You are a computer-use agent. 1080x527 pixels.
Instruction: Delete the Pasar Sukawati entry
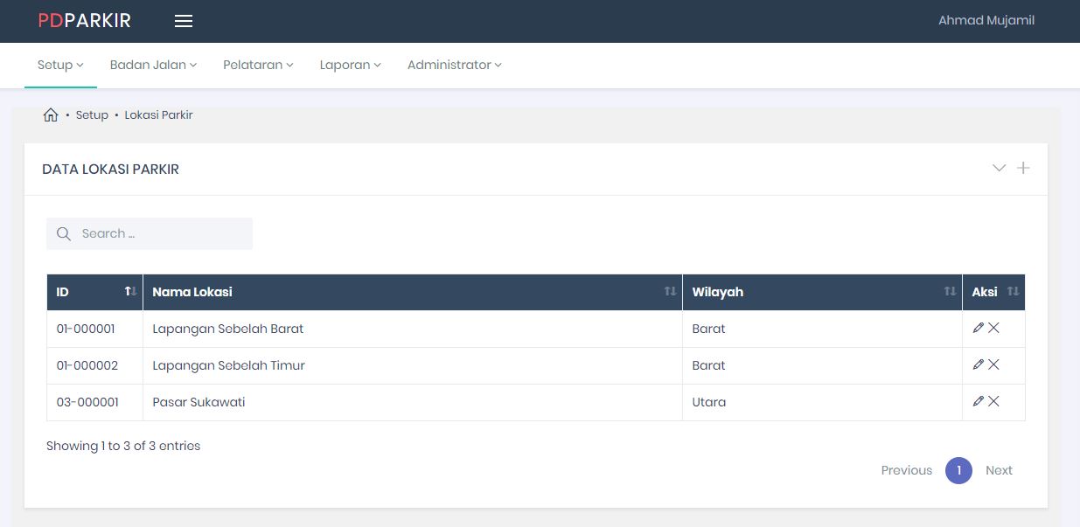coord(994,401)
